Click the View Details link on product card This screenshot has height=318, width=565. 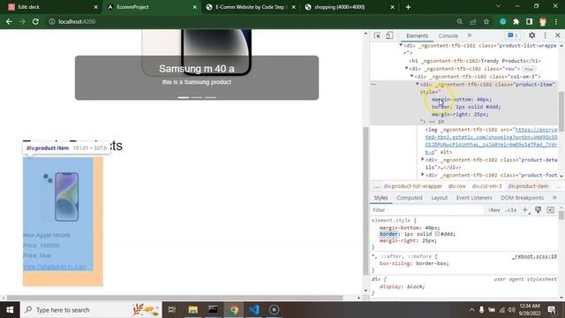click(x=39, y=267)
